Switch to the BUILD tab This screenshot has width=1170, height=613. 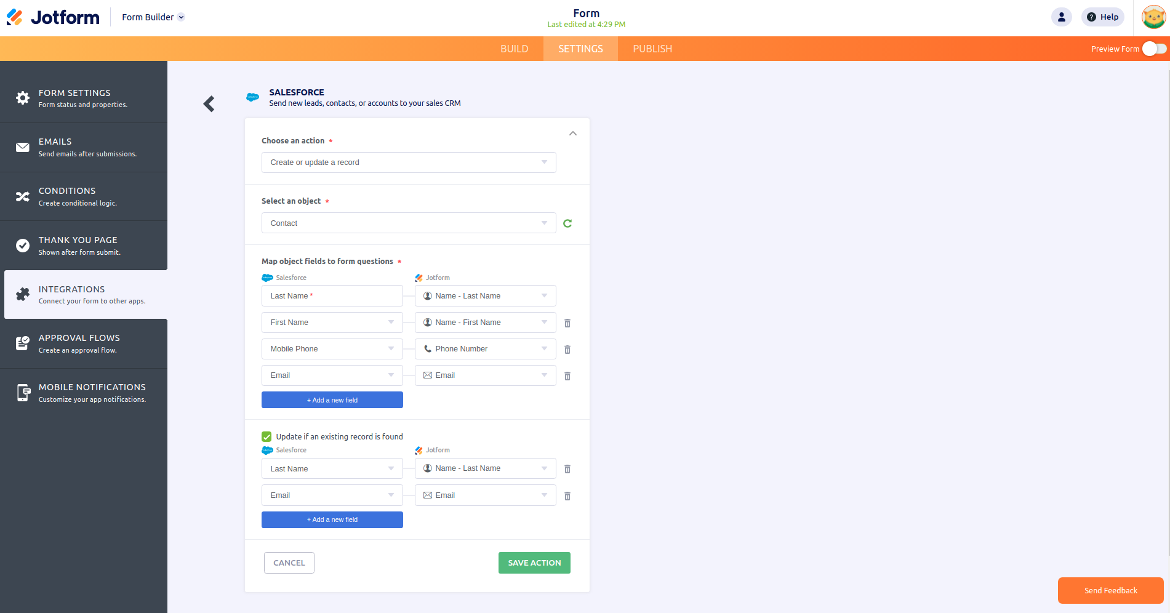(x=514, y=49)
